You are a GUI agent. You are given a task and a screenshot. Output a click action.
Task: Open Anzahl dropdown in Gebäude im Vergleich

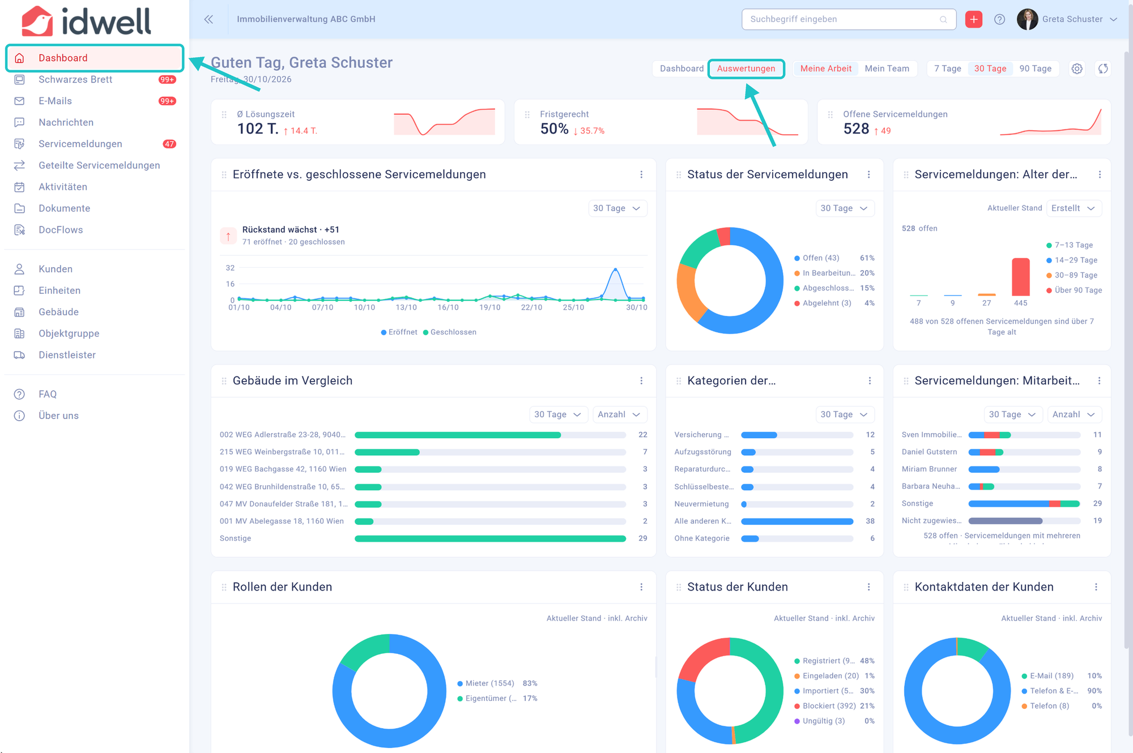[x=619, y=414]
